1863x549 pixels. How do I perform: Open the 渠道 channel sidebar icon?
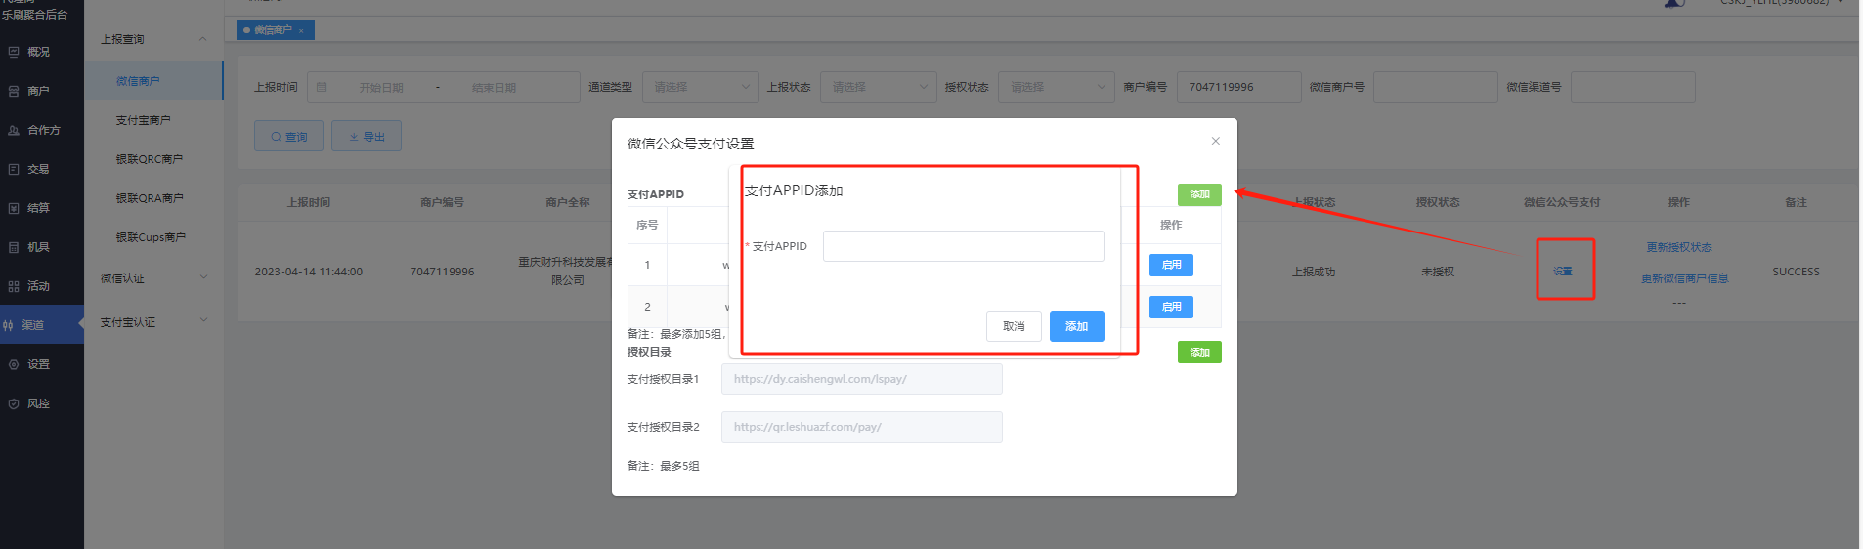click(8, 325)
